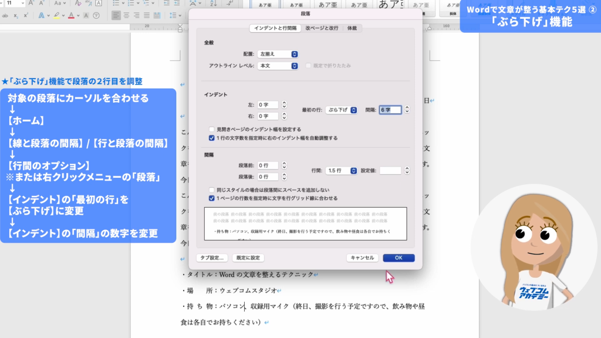Screen dimensions: 601x338
Task: Switch to the 体裁 tab
Action: [352, 28]
